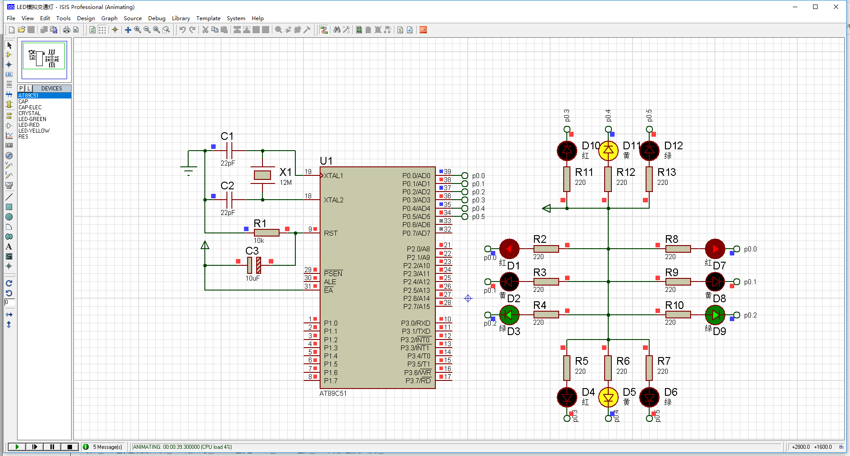Open the ARES netlist transfer icon

click(423, 30)
